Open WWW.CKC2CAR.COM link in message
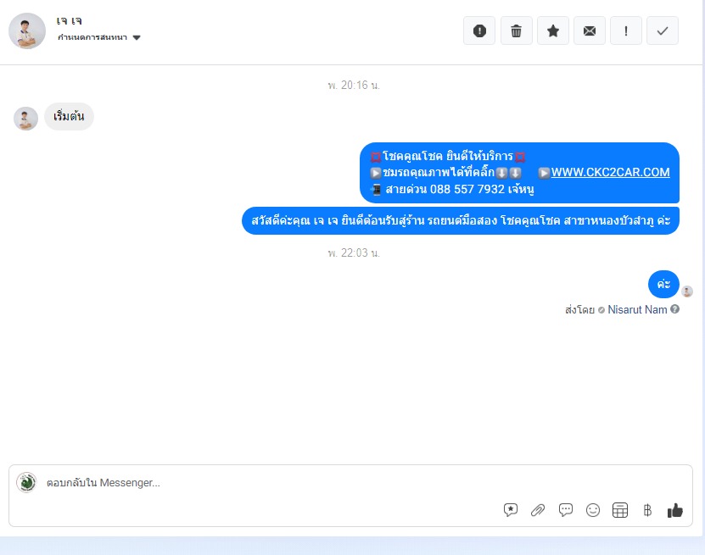 (610, 172)
